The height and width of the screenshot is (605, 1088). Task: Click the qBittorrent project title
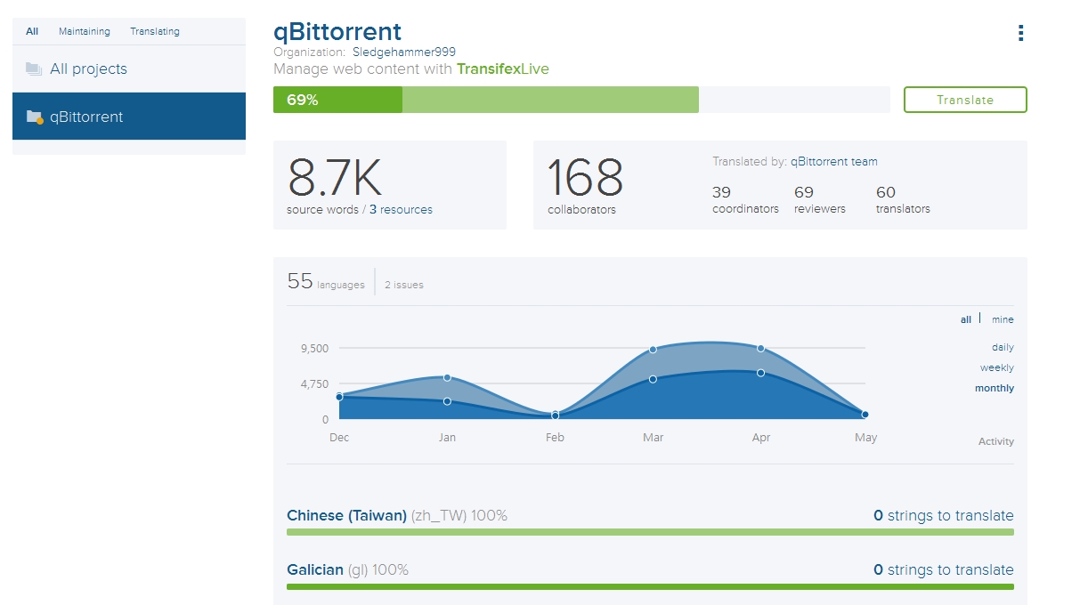[337, 31]
